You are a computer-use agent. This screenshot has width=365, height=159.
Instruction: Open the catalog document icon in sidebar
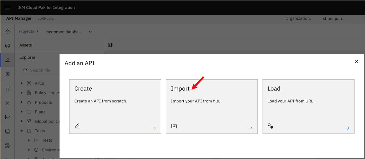(7, 103)
